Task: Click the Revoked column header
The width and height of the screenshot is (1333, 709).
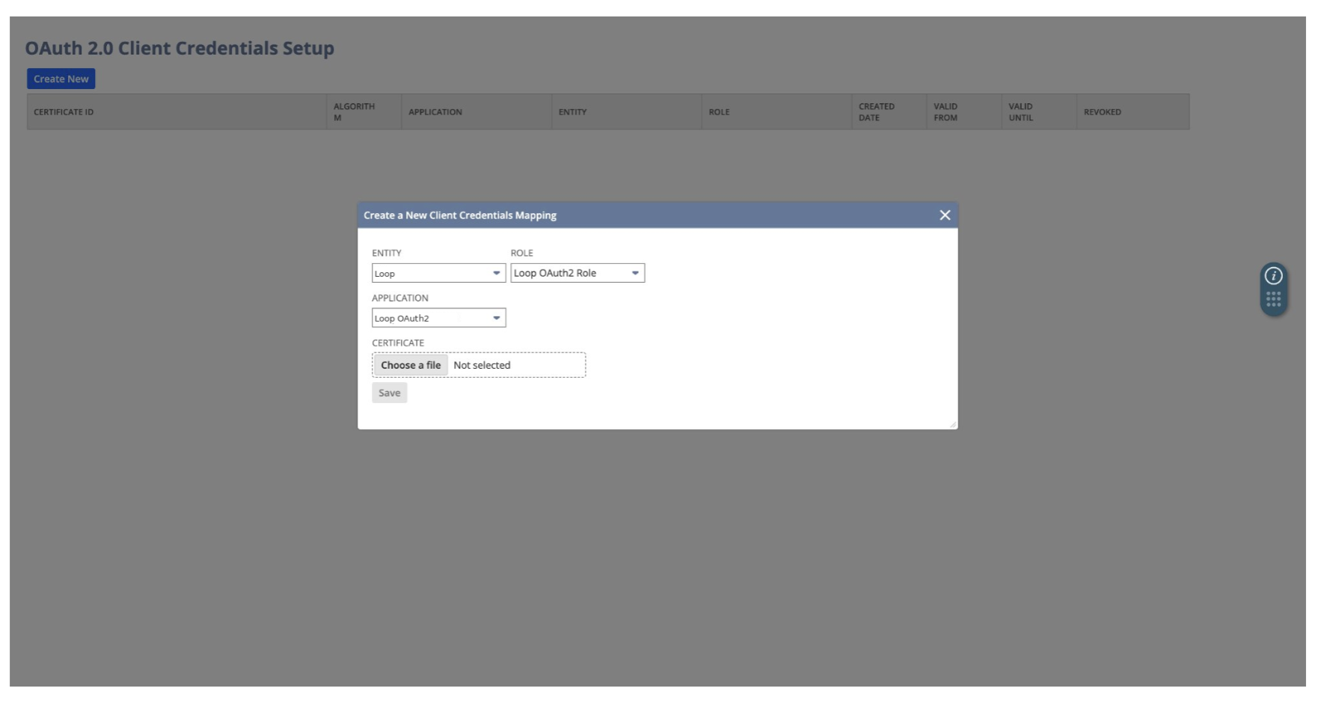Action: (x=1102, y=112)
